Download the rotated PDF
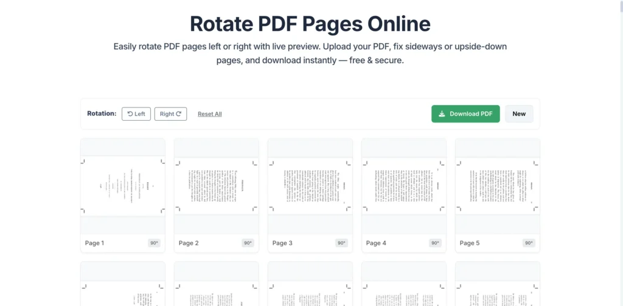 [465, 114]
